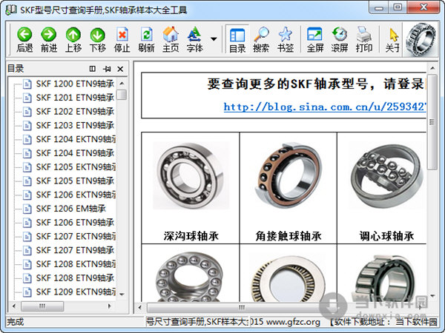Screen dimensions: 445x333
Task: Click the bearing logo in toolbar
Action: [x=421, y=39]
